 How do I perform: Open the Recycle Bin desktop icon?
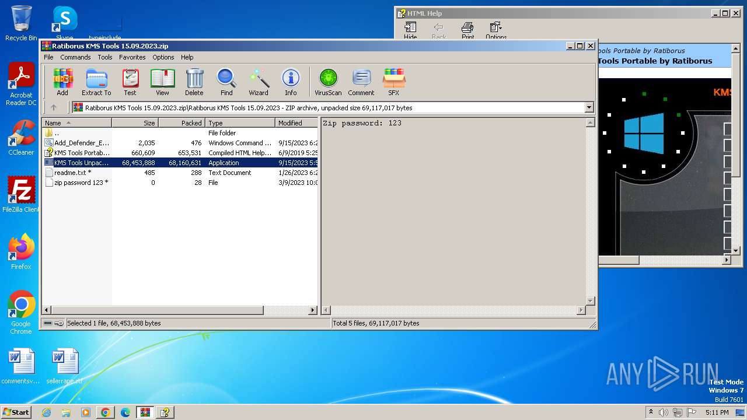tap(21, 23)
